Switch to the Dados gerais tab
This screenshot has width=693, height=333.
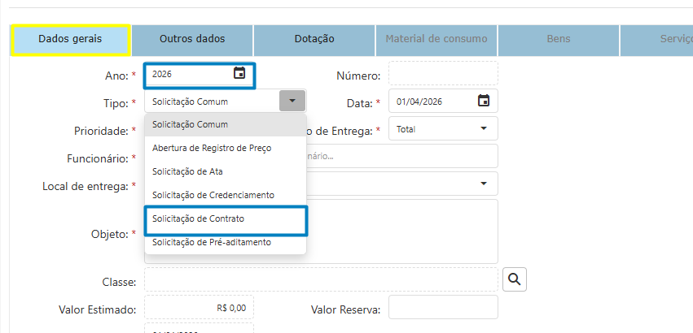point(71,39)
